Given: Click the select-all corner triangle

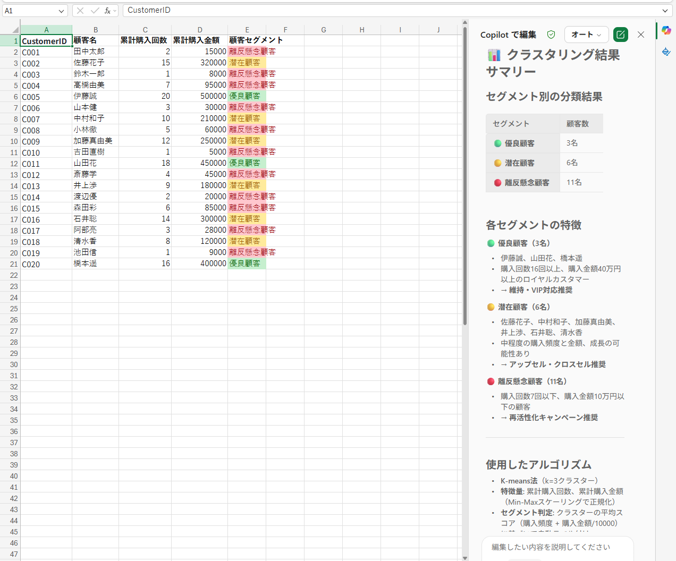Looking at the screenshot, I should [x=15, y=30].
